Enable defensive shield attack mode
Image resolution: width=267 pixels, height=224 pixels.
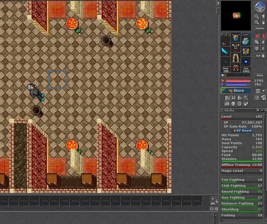pos(257,49)
